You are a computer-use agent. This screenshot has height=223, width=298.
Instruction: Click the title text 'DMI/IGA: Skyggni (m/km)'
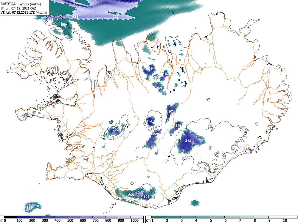(x=21, y=4)
